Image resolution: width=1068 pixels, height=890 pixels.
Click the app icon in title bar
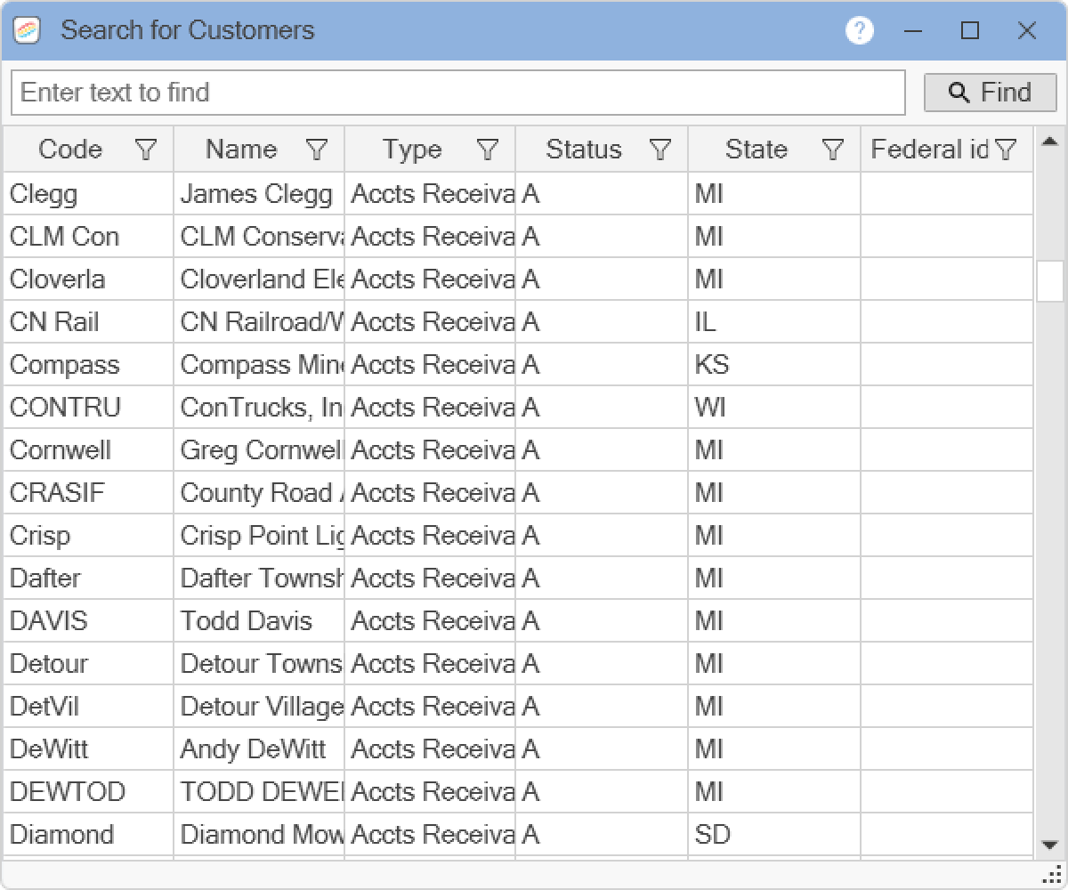pos(28,31)
